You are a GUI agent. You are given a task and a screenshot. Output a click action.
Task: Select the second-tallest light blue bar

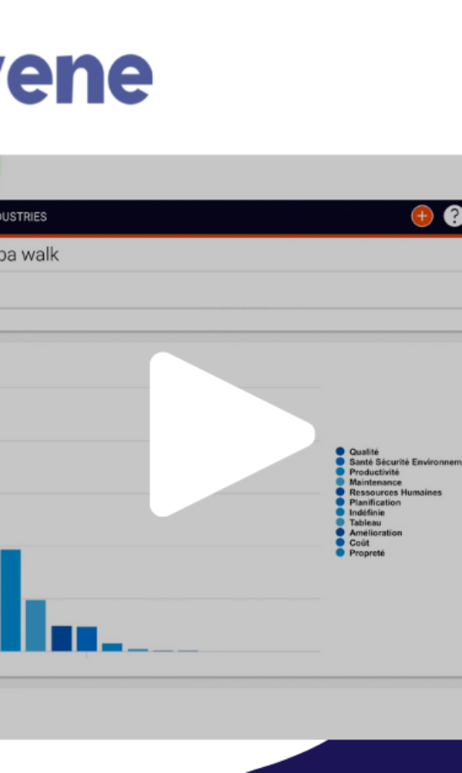click(x=35, y=625)
